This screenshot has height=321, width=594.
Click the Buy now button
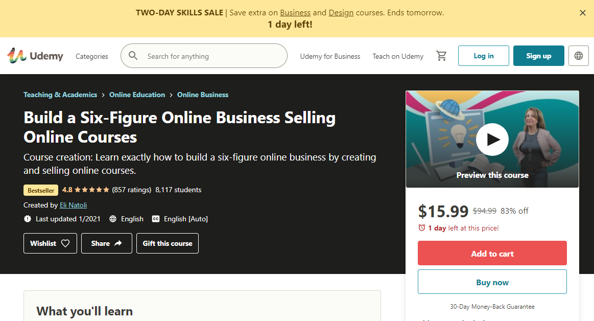(492, 282)
